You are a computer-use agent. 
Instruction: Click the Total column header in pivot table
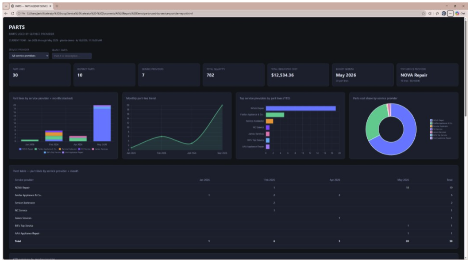click(450, 180)
